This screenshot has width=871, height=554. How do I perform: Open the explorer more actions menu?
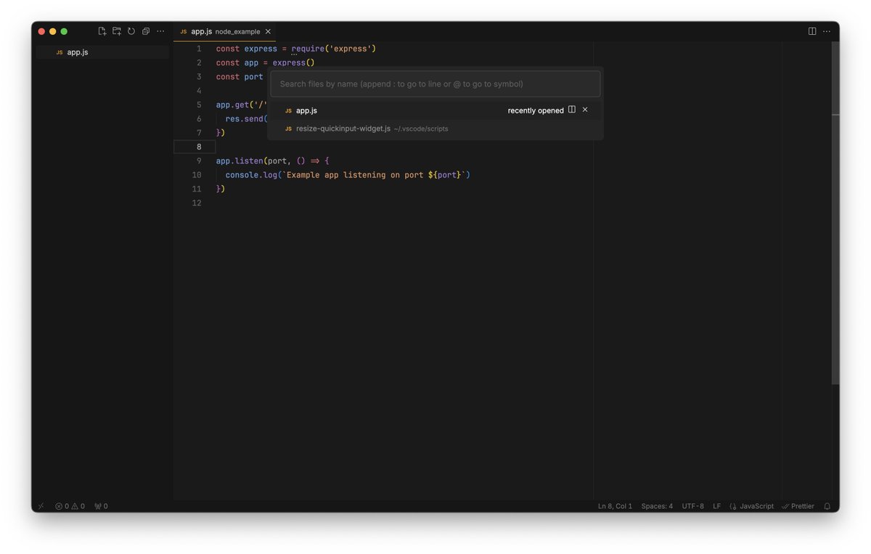click(x=160, y=31)
